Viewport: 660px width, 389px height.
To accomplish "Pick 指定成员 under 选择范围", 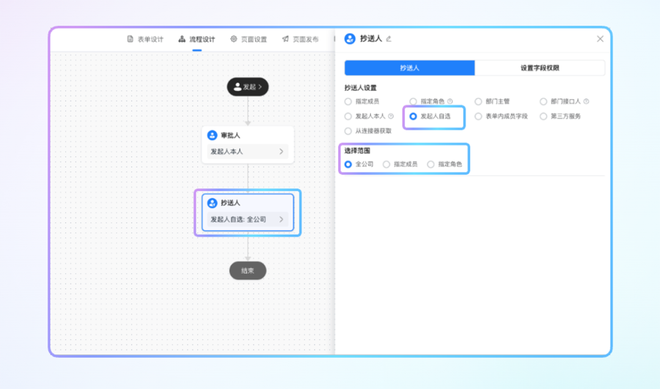I will (x=386, y=164).
